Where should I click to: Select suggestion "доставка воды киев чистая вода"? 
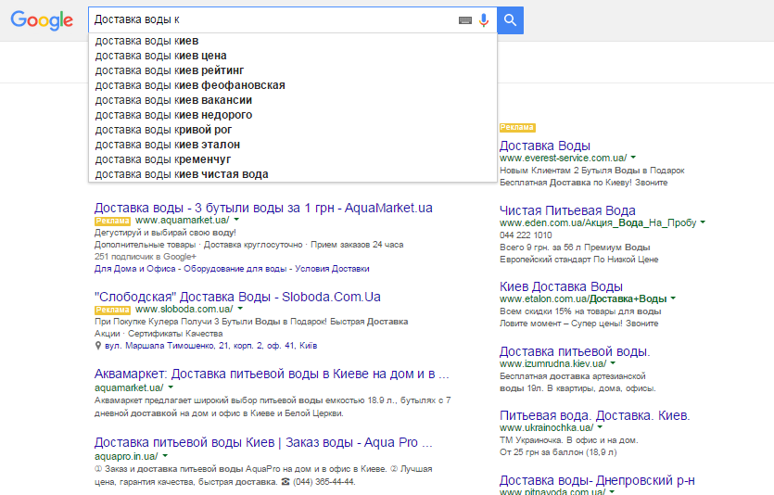(x=292, y=174)
